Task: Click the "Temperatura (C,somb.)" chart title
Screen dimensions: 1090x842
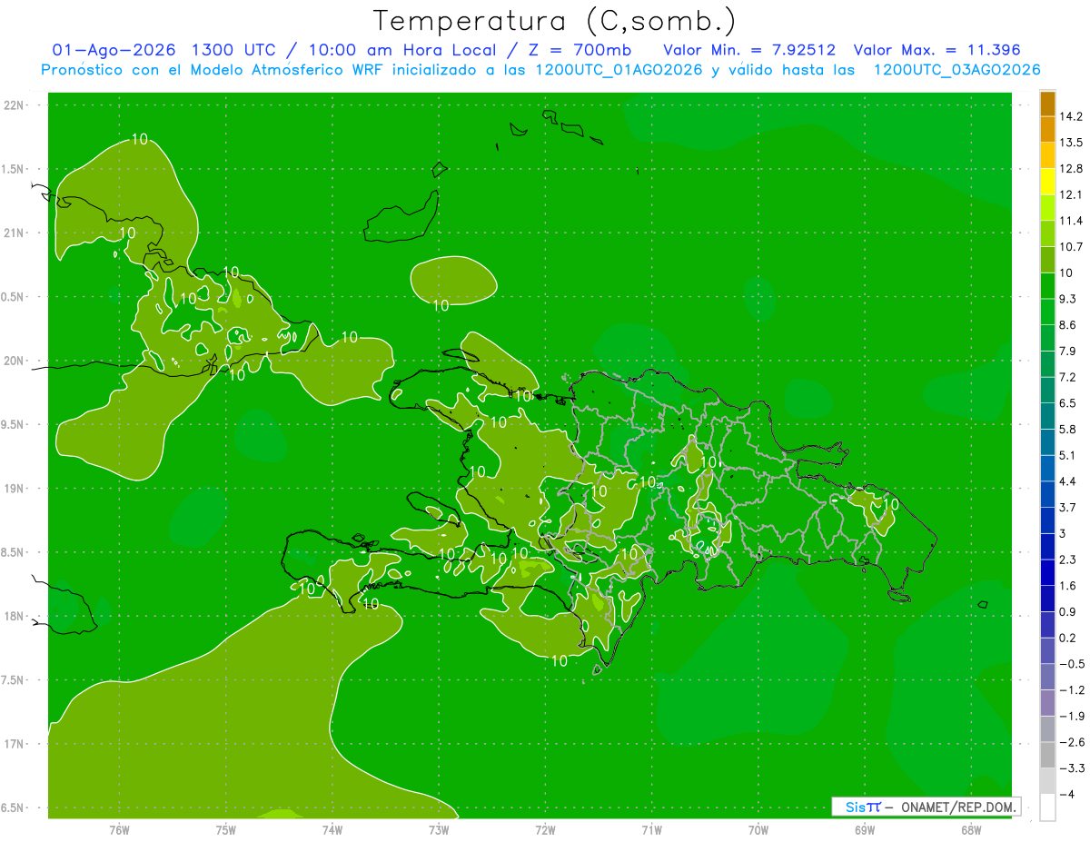Action: (x=554, y=20)
